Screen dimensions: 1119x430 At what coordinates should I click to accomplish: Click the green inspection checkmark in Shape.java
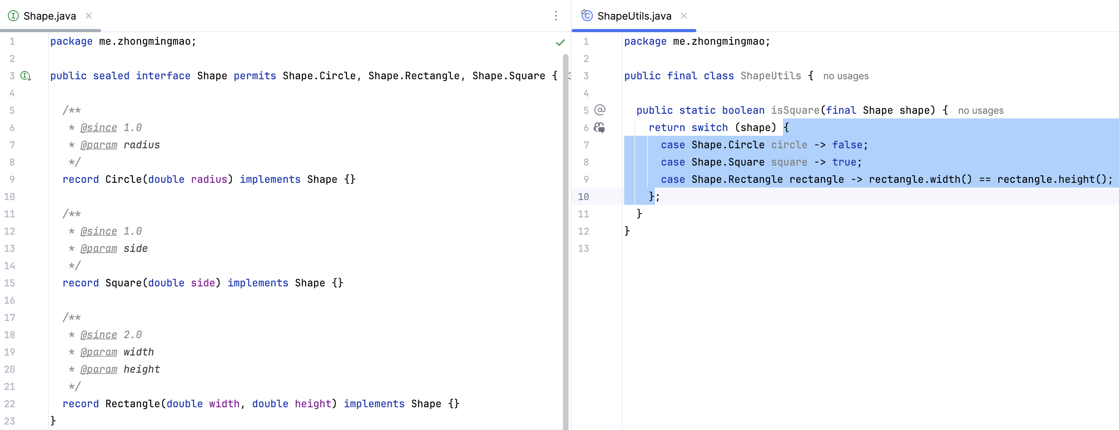tap(560, 43)
